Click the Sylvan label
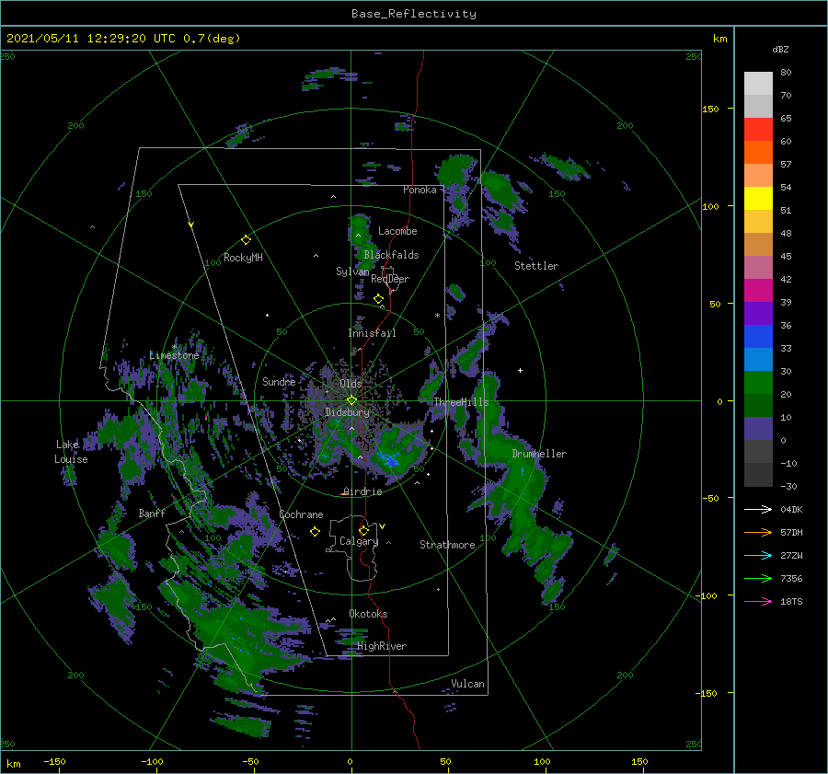828x774 pixels. pos(352,271)
